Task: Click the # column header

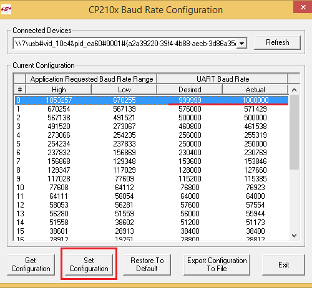Action: (x=20, y=90)
